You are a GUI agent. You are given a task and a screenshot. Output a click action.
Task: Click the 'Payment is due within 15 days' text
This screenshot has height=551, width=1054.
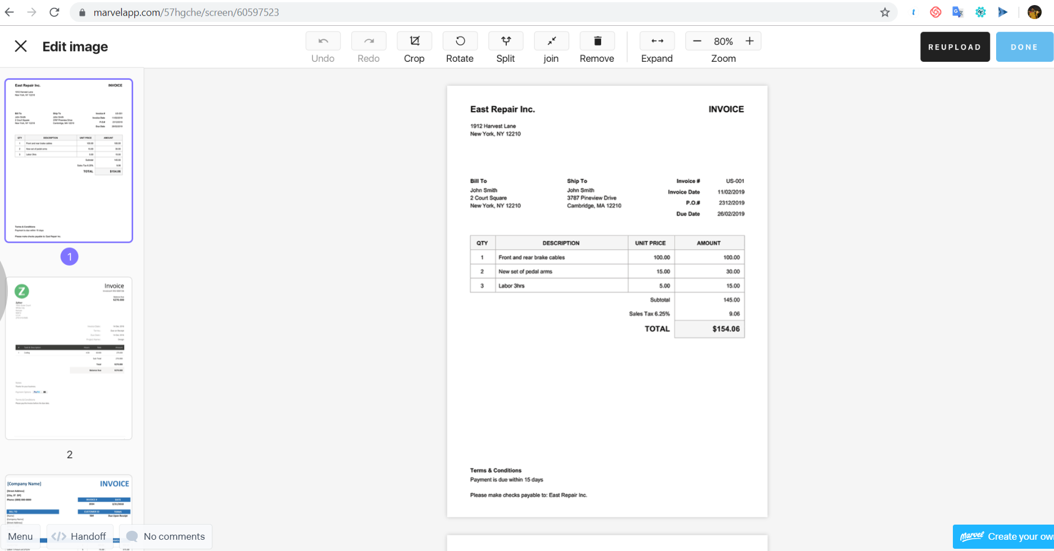507,480
